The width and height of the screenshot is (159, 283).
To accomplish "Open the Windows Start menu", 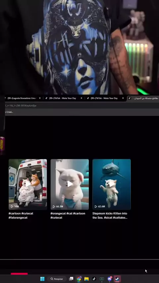I will [x=42, y=279].
